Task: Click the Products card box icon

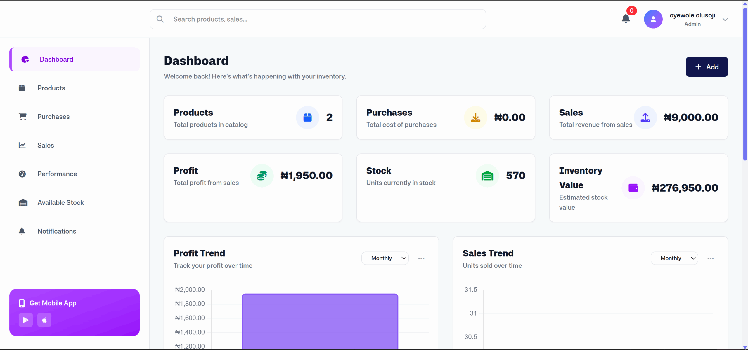Action: coord(307,118)
